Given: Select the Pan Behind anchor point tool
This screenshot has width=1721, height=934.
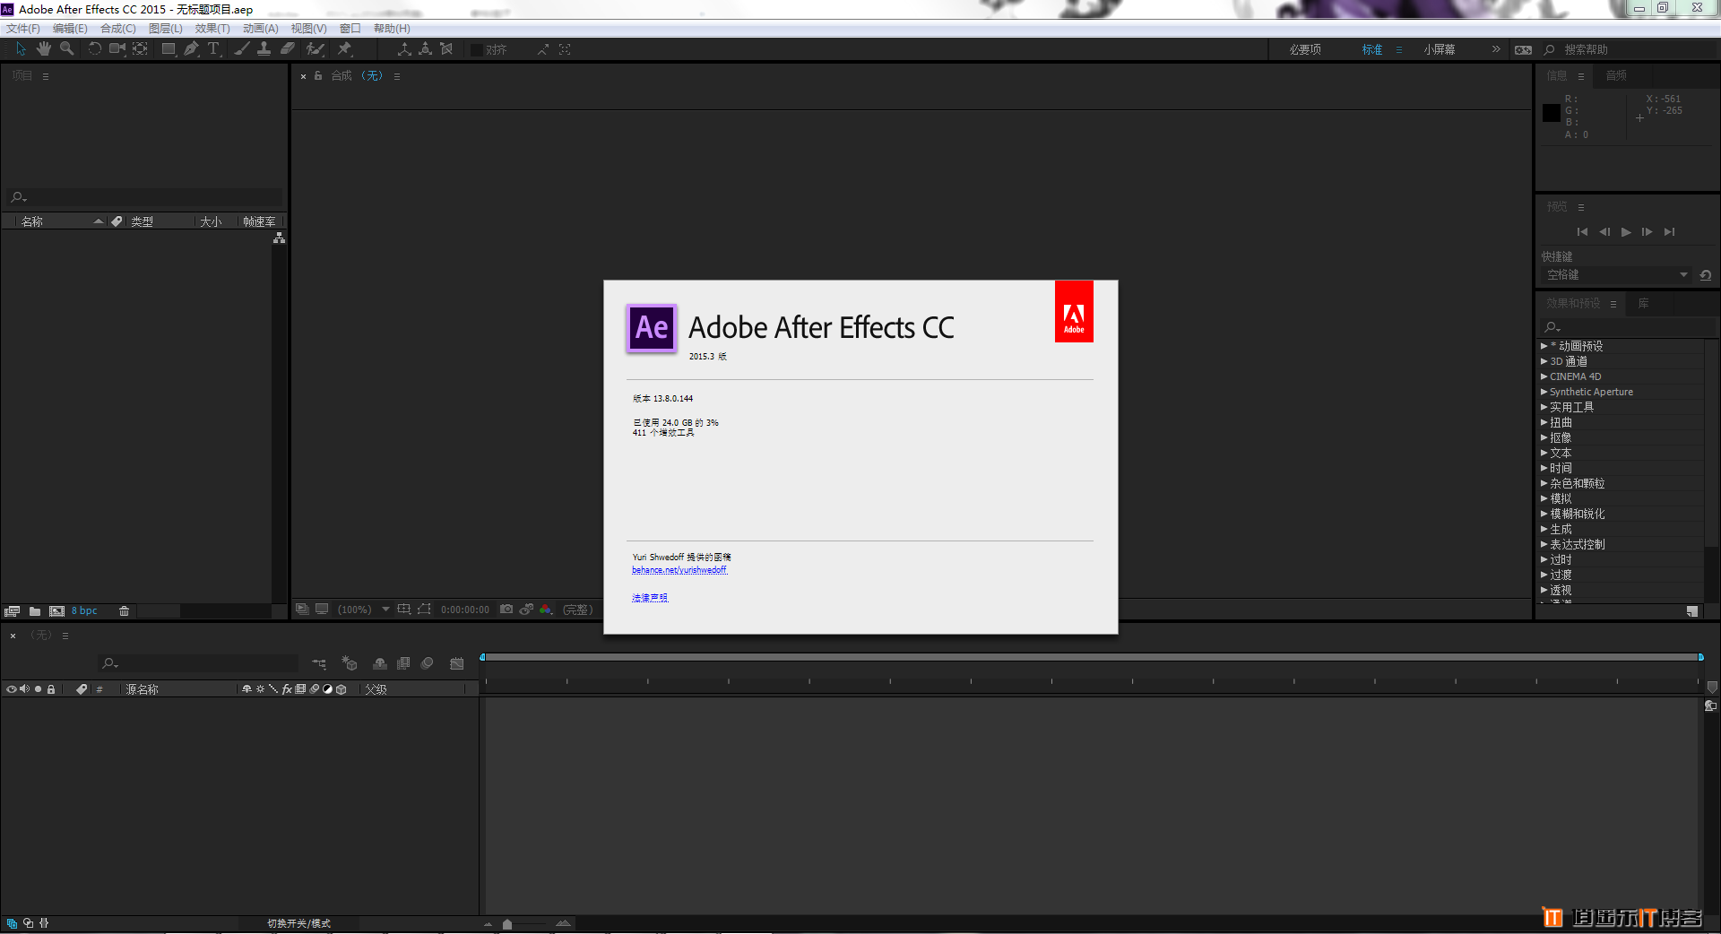Looking at the screenshot, I should [x=140, y=49].
